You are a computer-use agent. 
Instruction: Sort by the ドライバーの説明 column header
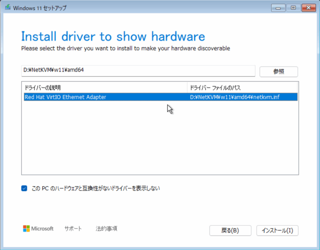coord(104,87)
